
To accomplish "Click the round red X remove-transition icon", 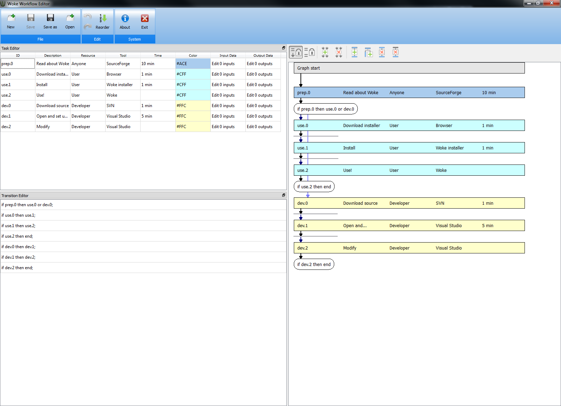I will tap(339, 52).
